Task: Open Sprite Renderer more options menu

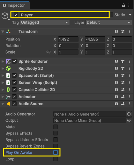Action: tap(129, 61)
